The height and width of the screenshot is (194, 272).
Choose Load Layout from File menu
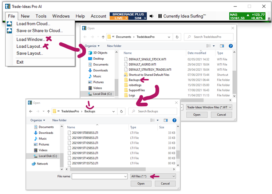point(29,46)
